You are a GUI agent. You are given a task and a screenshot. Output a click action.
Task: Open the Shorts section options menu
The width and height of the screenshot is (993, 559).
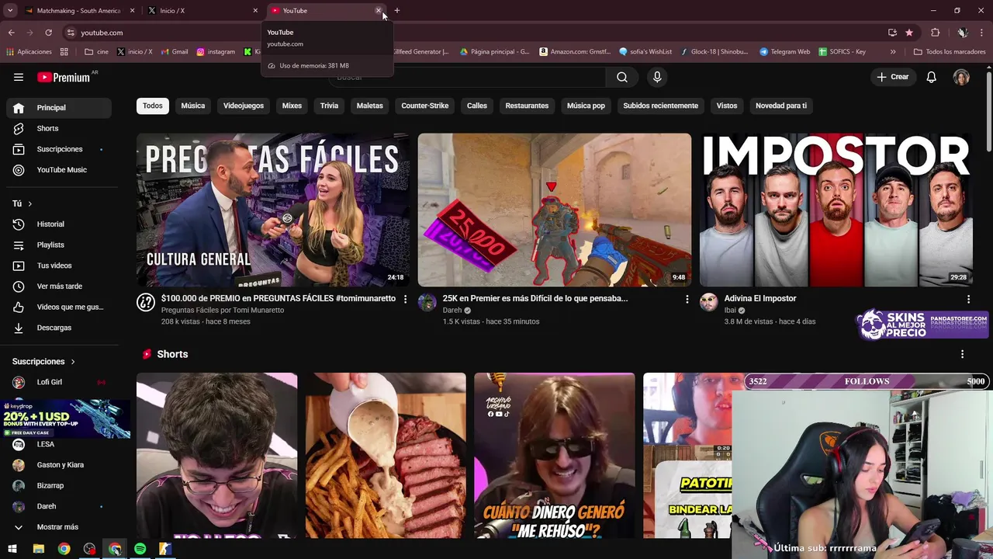962,354
